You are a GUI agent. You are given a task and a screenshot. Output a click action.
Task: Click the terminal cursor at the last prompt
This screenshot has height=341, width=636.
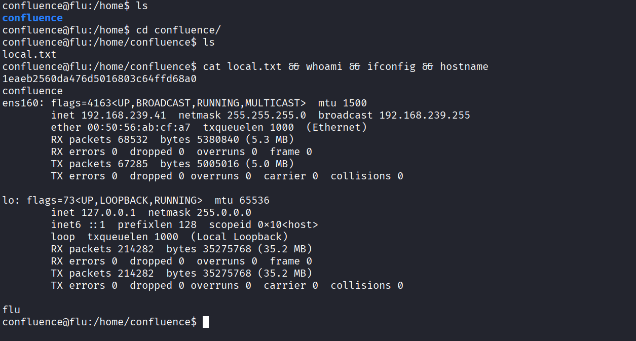coord(206,322)
